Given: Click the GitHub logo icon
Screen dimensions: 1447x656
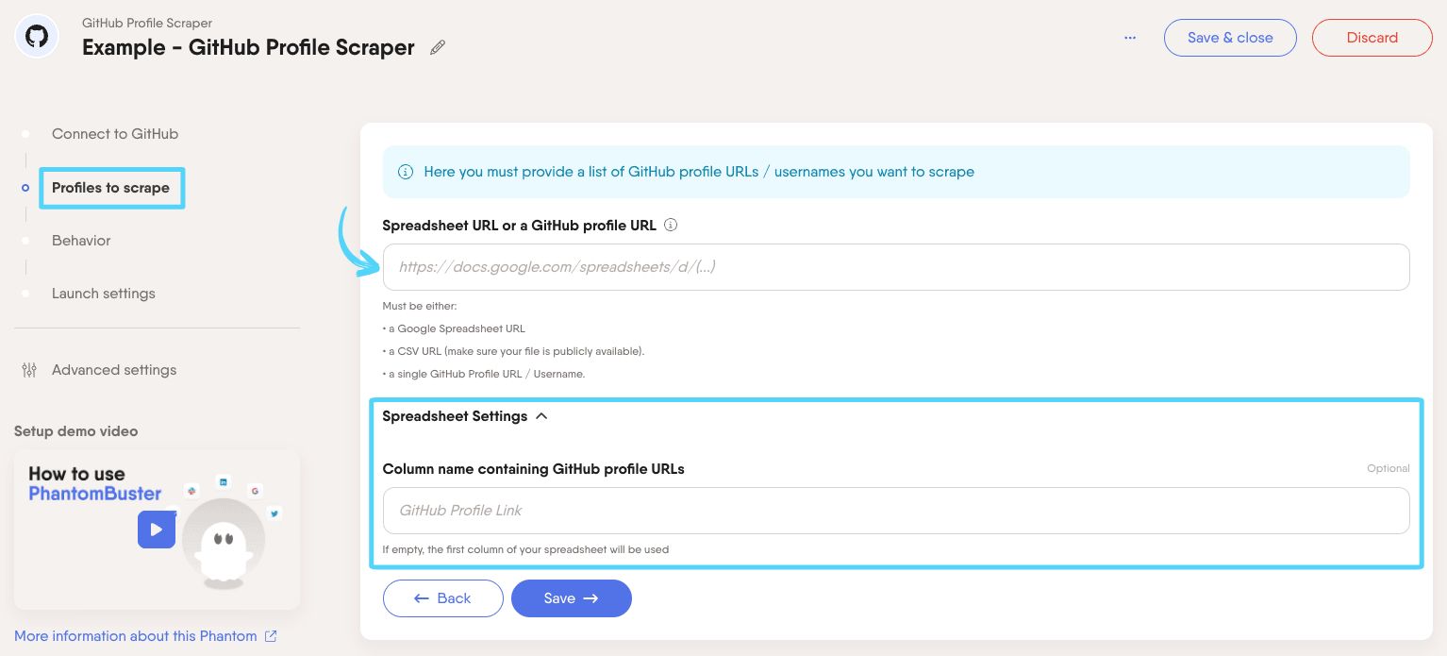Looking at the screenshot, I should click(x=37, y=38).
